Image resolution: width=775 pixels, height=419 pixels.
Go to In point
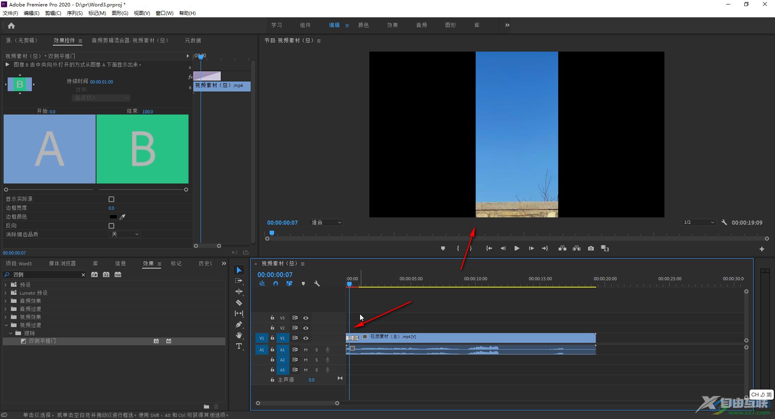tap(489, 248)
